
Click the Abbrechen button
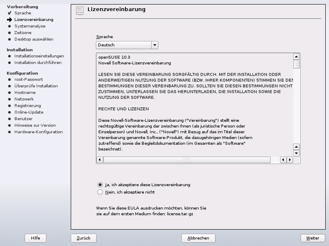(198, 238)
